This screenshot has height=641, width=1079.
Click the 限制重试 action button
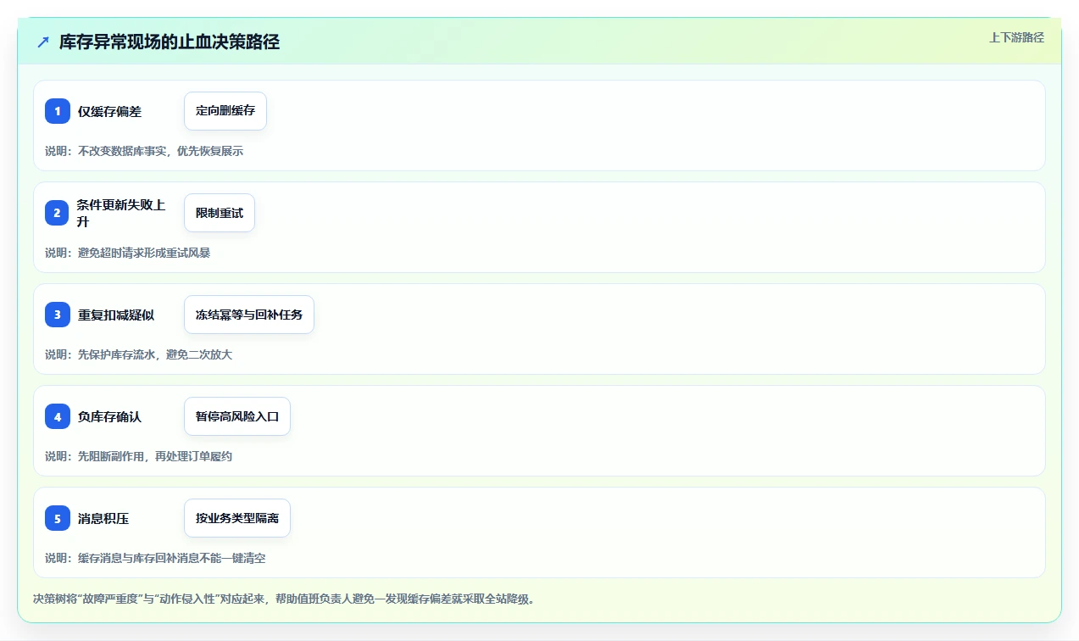220,213
